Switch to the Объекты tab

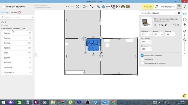14,13
